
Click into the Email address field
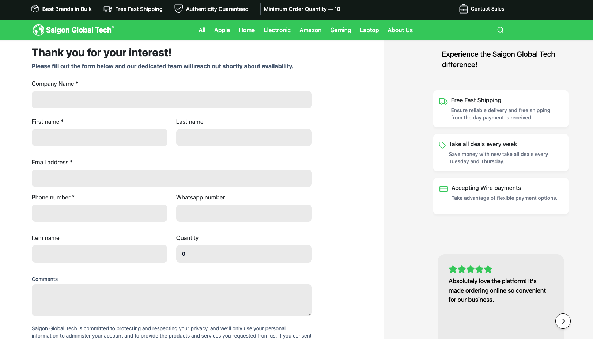pos(171,178)
